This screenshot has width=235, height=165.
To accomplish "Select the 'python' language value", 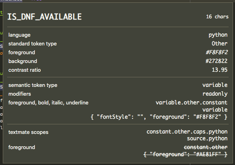I will (x=218, y=35).
